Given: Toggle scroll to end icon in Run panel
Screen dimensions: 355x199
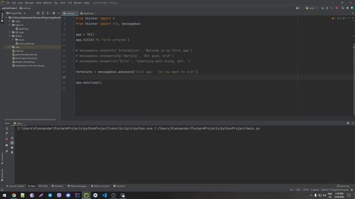Looking at the screenshot, I should (12, 143).
